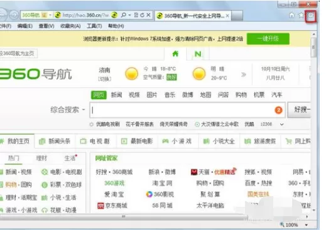The image size is (331, 230).
Task: Select the 汽车 search tab
Action: click(277, 95)
